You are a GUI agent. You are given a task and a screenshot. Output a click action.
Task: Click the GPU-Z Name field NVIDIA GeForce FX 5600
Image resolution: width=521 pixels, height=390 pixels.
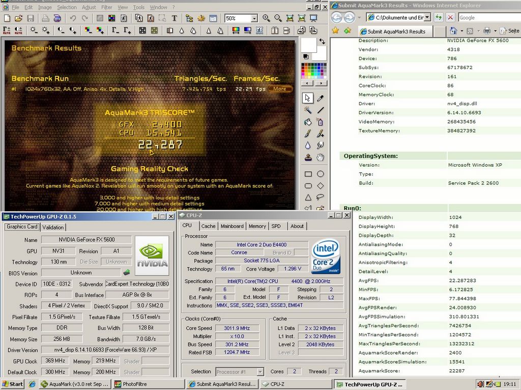point(86,240)
